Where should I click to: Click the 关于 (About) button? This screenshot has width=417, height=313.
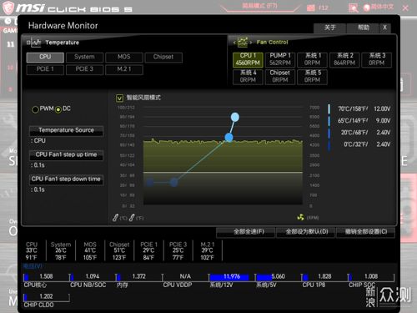(x=329, y=28)
